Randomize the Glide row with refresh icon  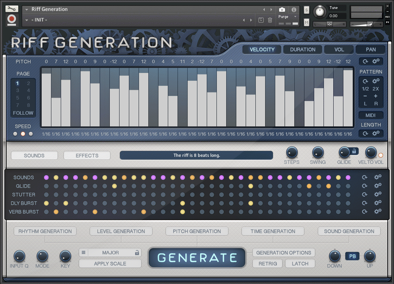(365, 186)
